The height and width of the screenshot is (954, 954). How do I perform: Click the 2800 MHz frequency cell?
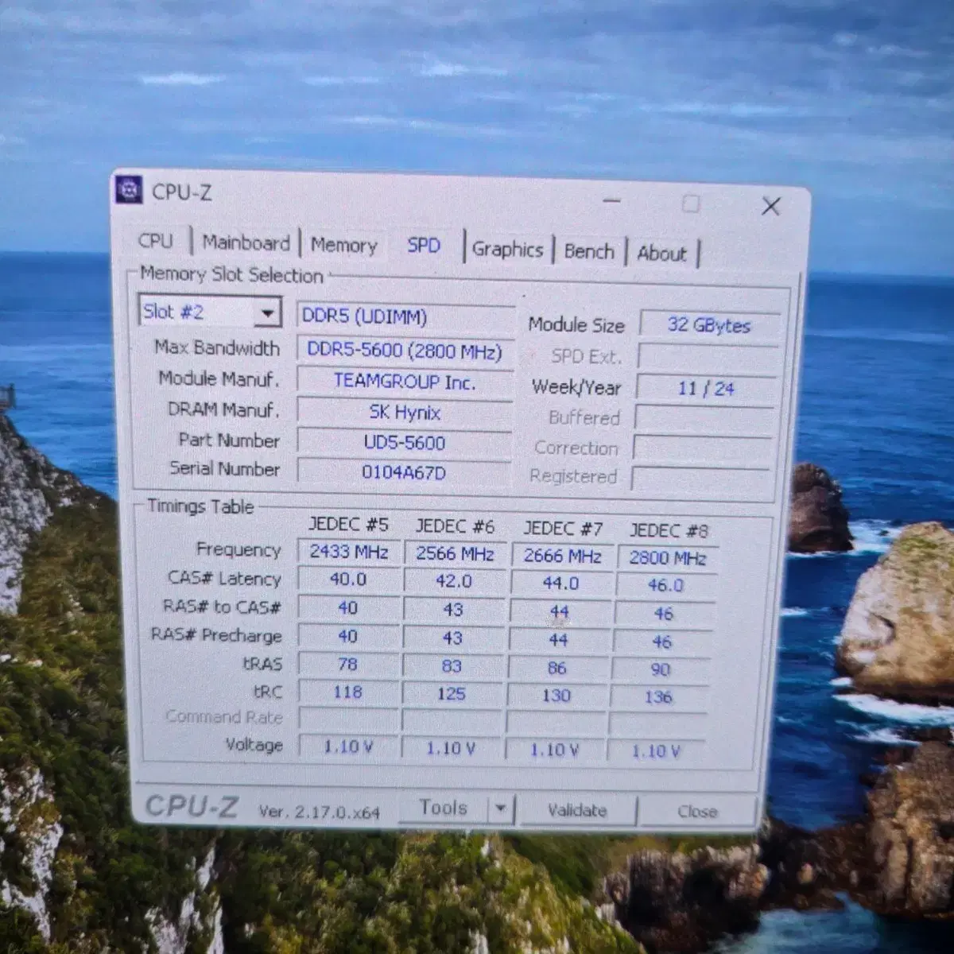(x=668, y=558)
